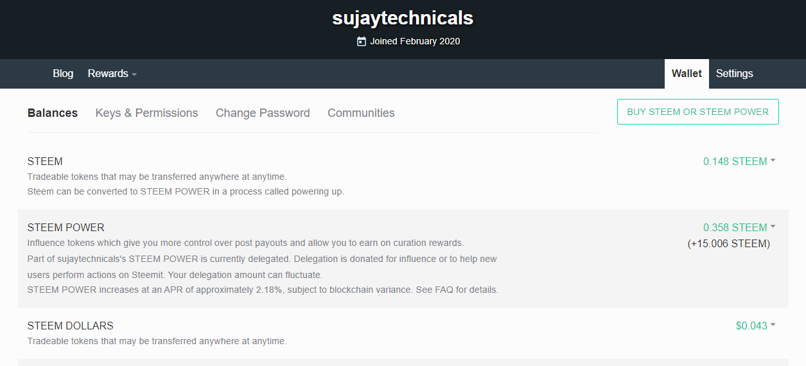The width and height of the screenshot is (806, 366).
Task: Expand the 0.358 STEEM power balance options
Action: pyautogui.click(x=739, y=227)
